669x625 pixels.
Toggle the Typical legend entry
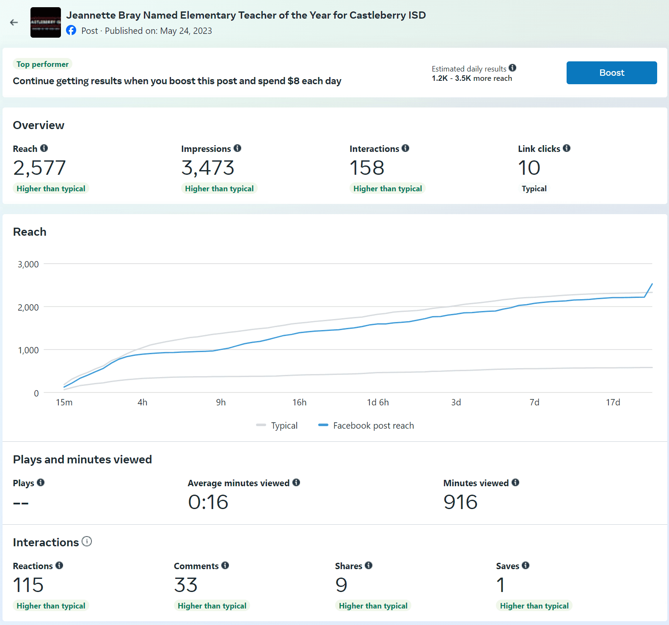click(277, 425)
